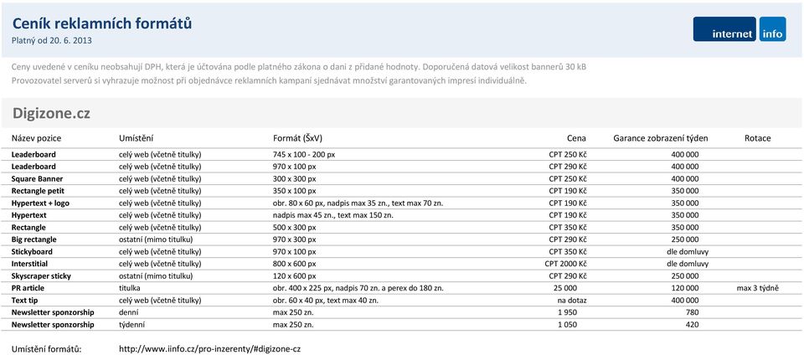Click the 'denní' placement cell
The width and height of the screenshot is (804, 355).
click(129, 312)
